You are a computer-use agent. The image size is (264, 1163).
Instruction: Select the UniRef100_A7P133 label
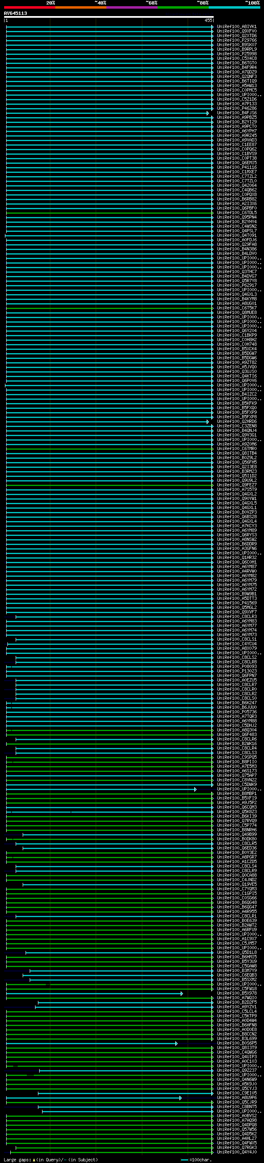tap(236, 104)
